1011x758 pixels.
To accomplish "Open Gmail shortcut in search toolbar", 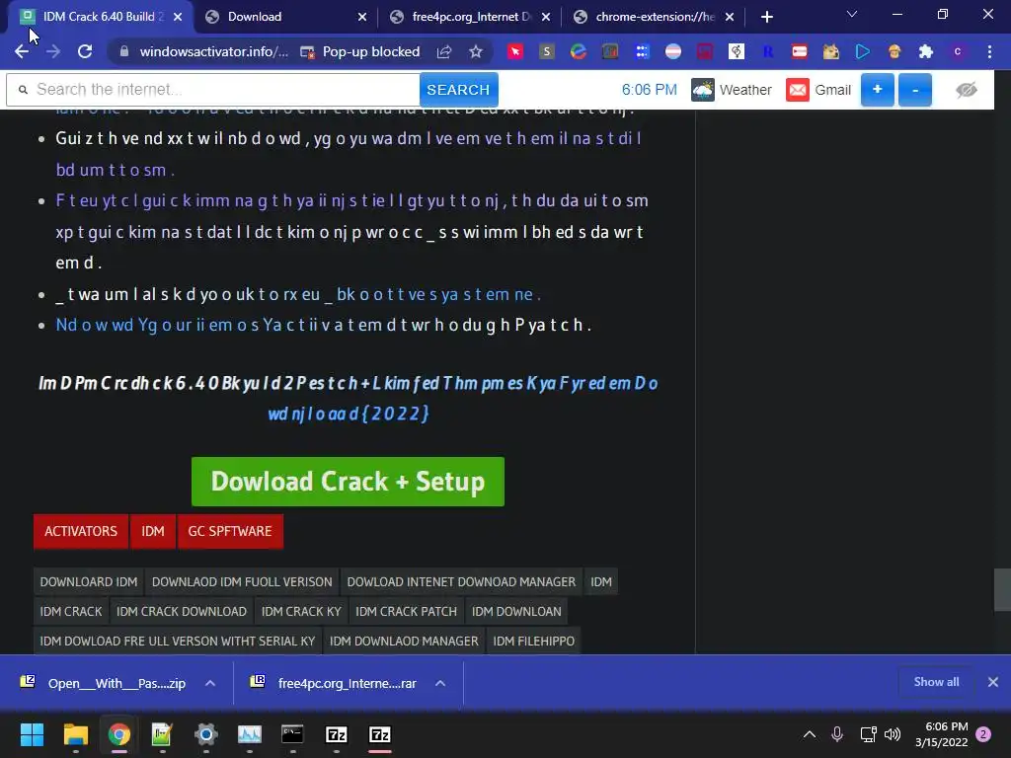I will coord(818,90).
